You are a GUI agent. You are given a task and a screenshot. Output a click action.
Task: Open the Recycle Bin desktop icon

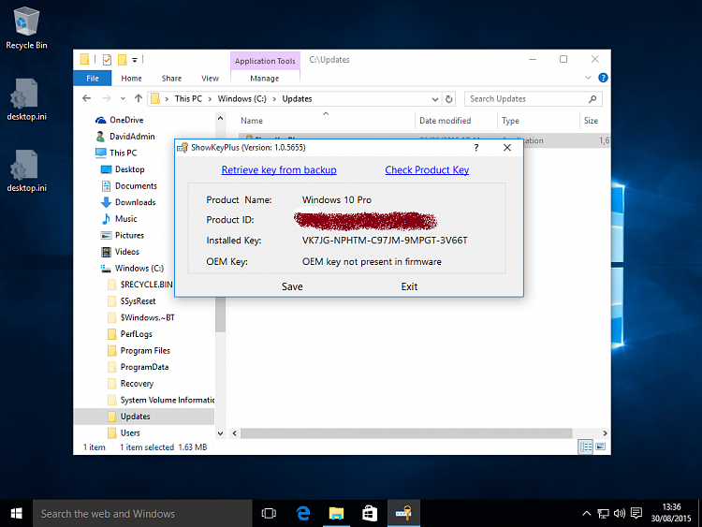26,28
